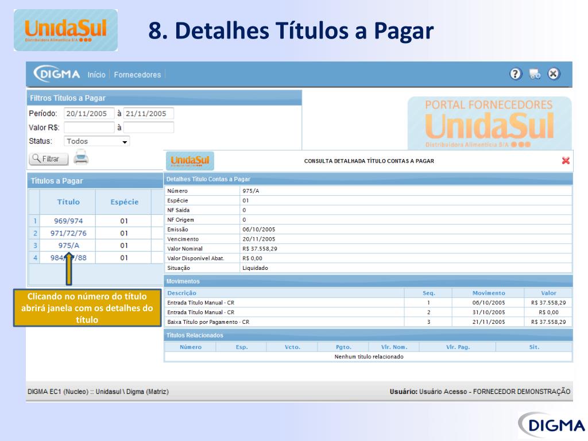This screenshot has height=441, width=588.
Task: Open the Status dropdown showing Todos
Action: click(96, 141)
